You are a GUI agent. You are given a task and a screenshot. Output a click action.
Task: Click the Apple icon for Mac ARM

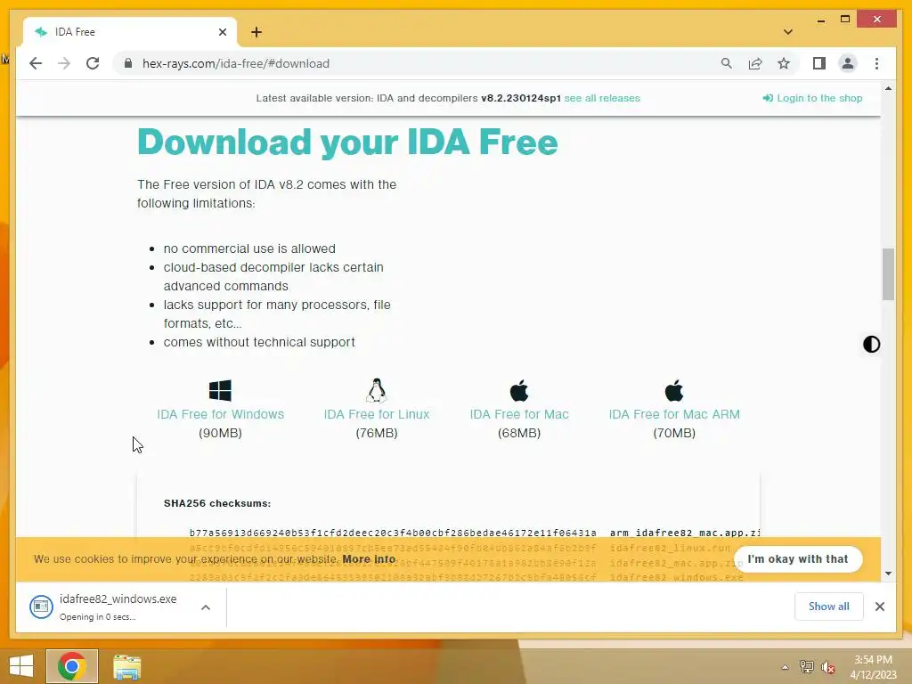coord(674,390)
